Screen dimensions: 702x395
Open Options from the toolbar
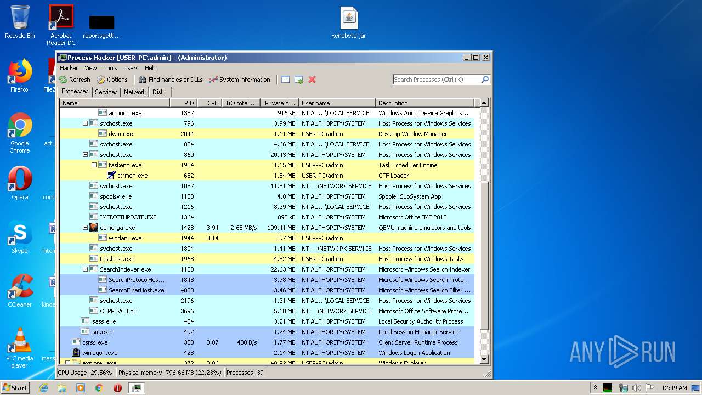point(112,80)
